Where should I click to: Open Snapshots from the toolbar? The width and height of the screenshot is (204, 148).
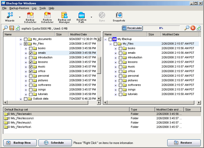pos(119,17)
